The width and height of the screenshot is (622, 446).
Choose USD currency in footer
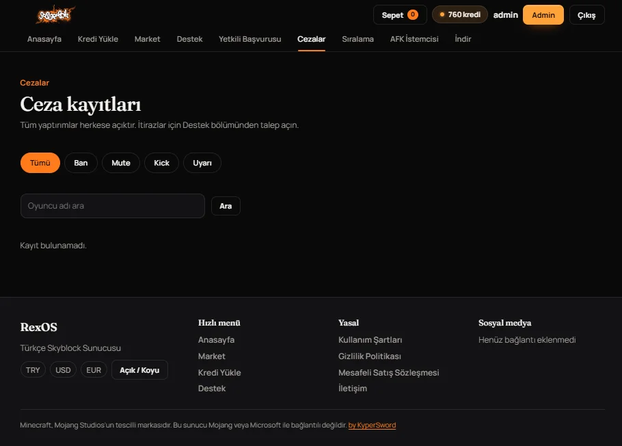coord(63,370)
